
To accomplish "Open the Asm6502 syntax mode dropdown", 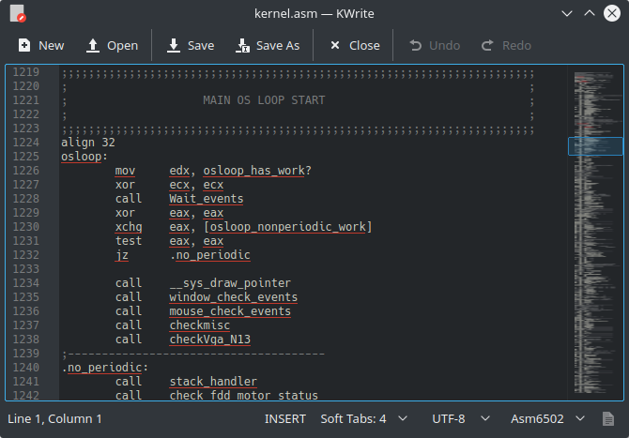I will coord(548,418).
